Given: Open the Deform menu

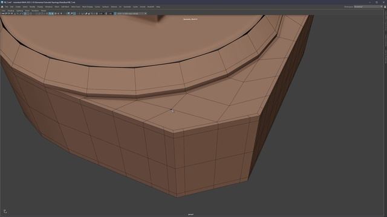Looking at the screenshot, I should (114, 7).
